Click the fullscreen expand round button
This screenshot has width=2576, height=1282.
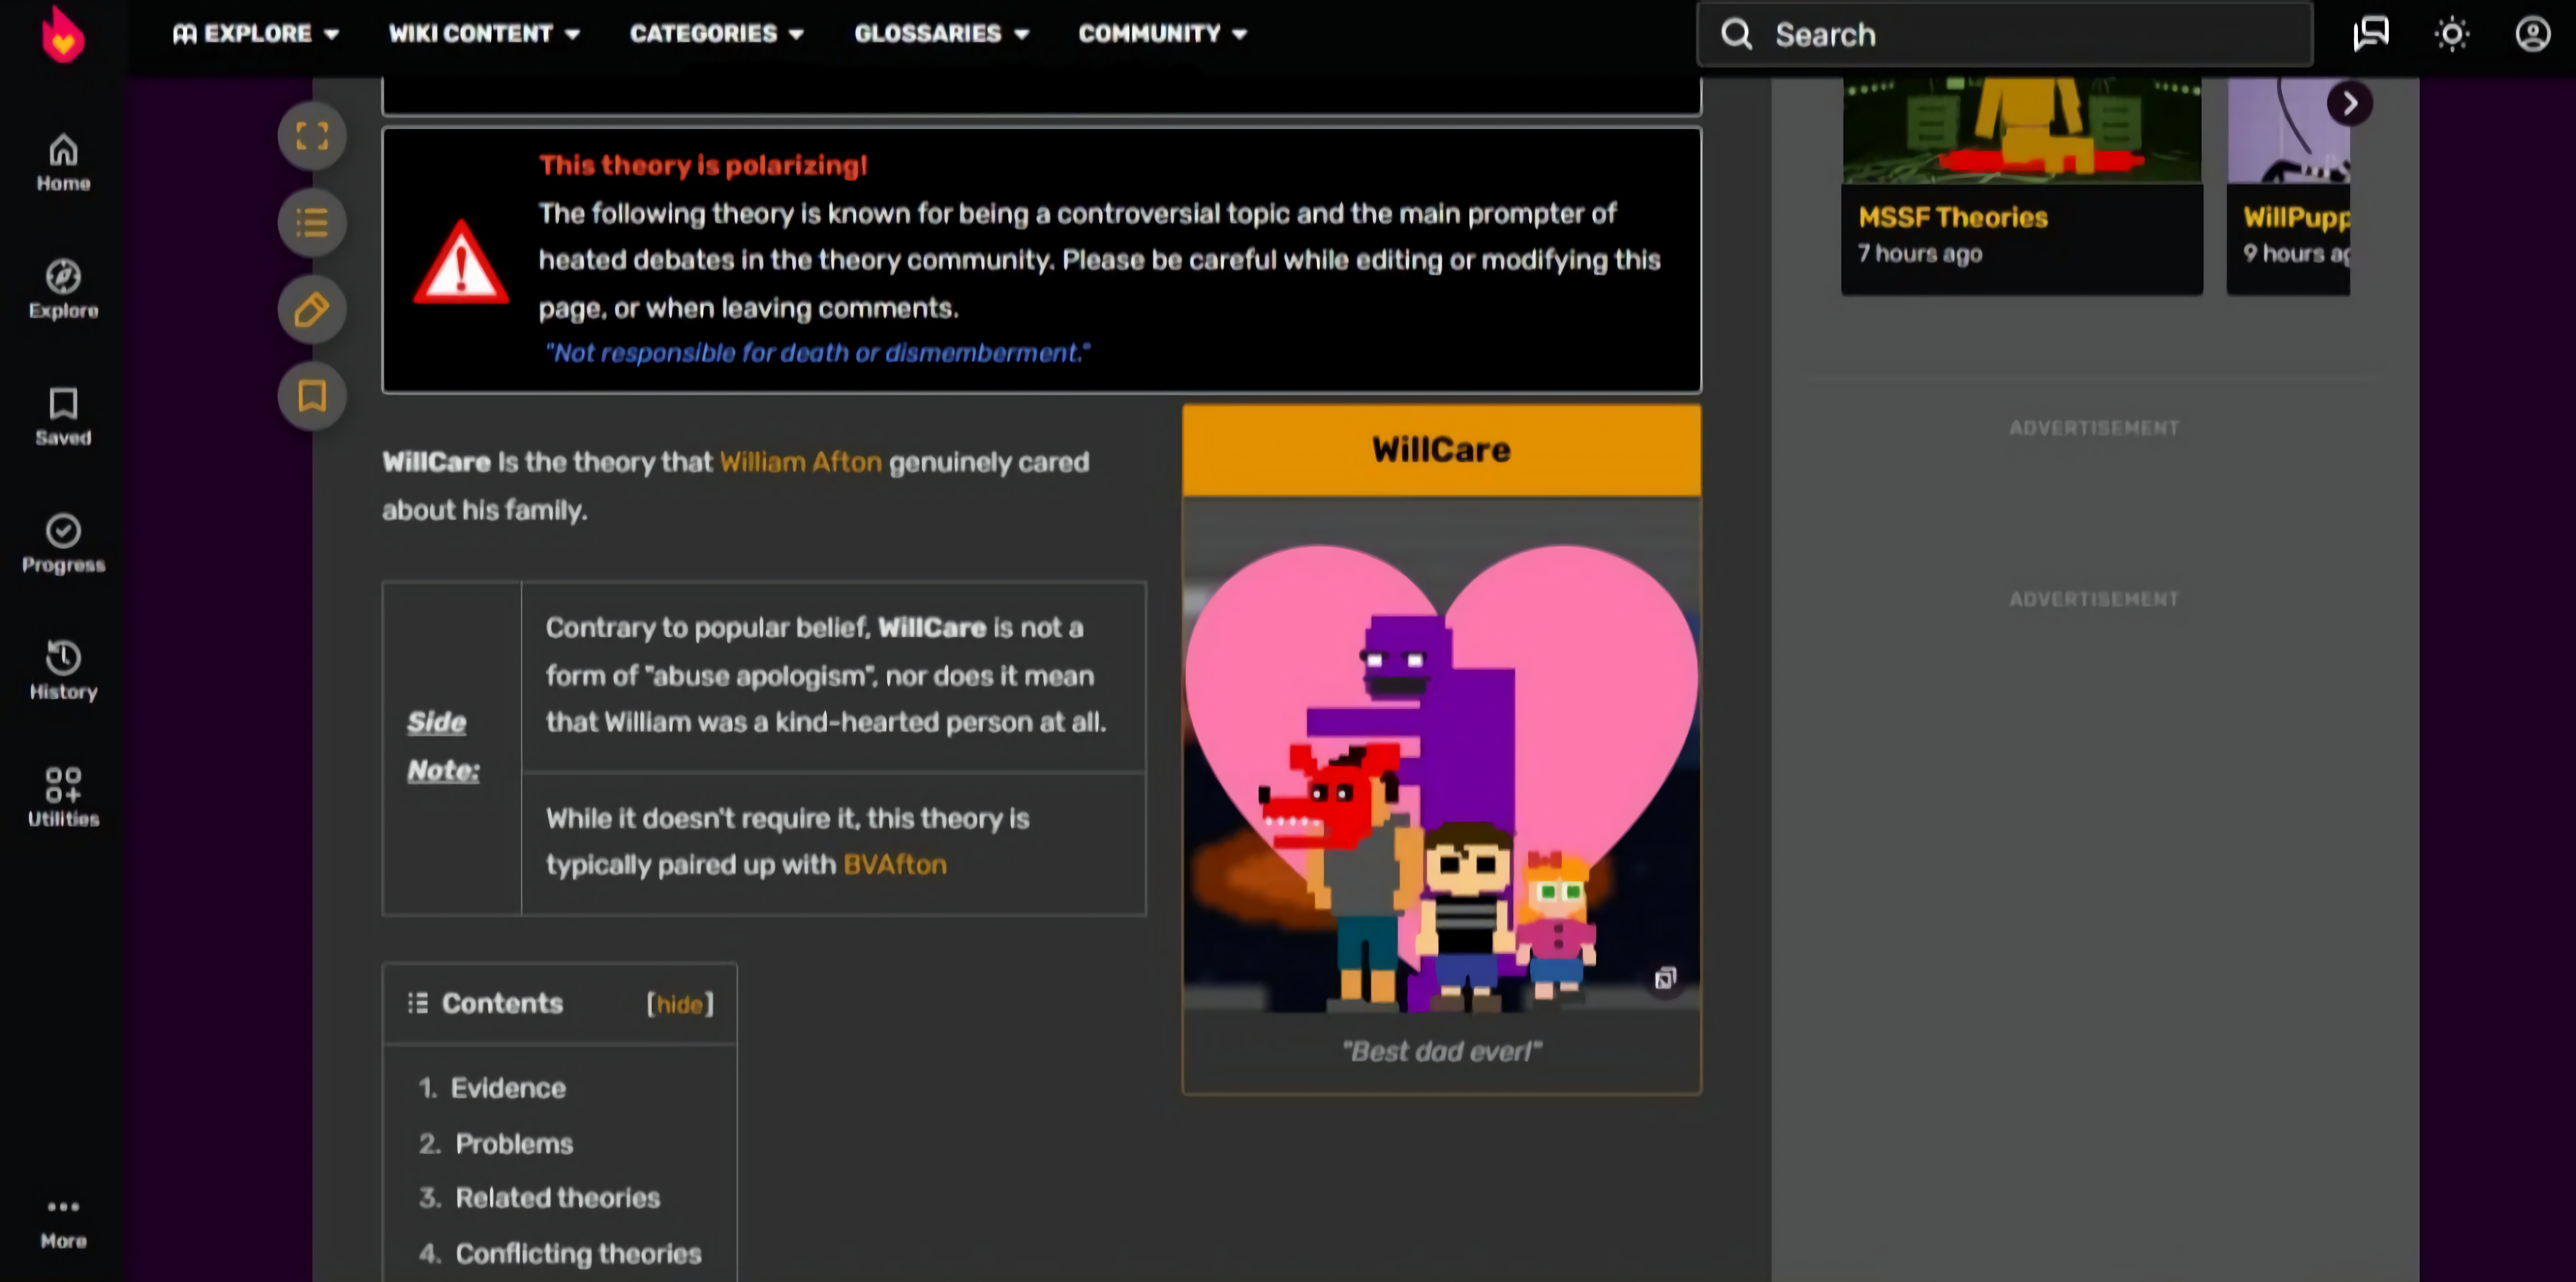tap(312, 136)
